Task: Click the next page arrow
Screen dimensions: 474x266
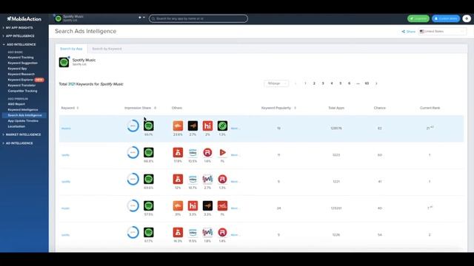Action: tap(376, 83)
